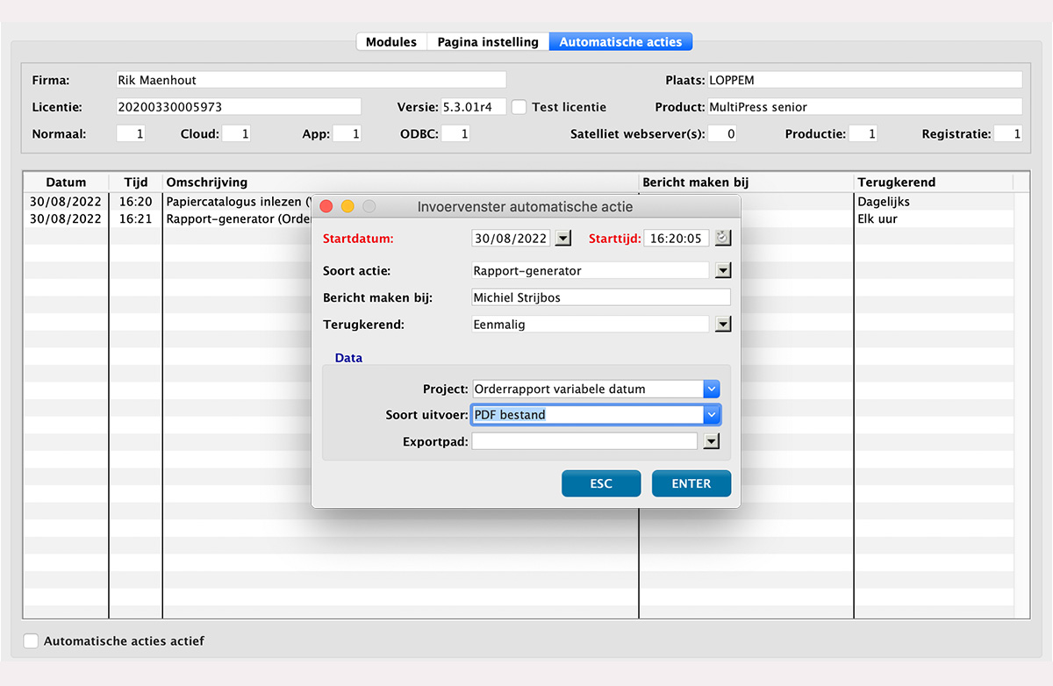This screenshot has height=686, width=1053.
Task: Minimize the dialog with yellow button
Action: (347, 207)
